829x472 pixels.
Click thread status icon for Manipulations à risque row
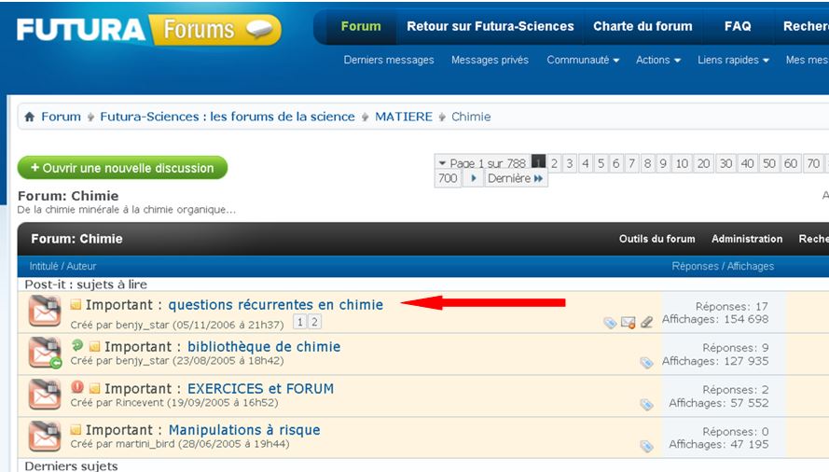tap(45, 437)
